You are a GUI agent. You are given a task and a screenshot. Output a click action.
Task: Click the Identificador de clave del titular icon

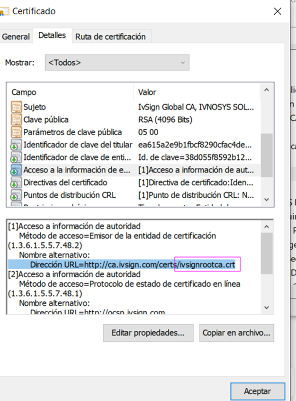(17, 145)
